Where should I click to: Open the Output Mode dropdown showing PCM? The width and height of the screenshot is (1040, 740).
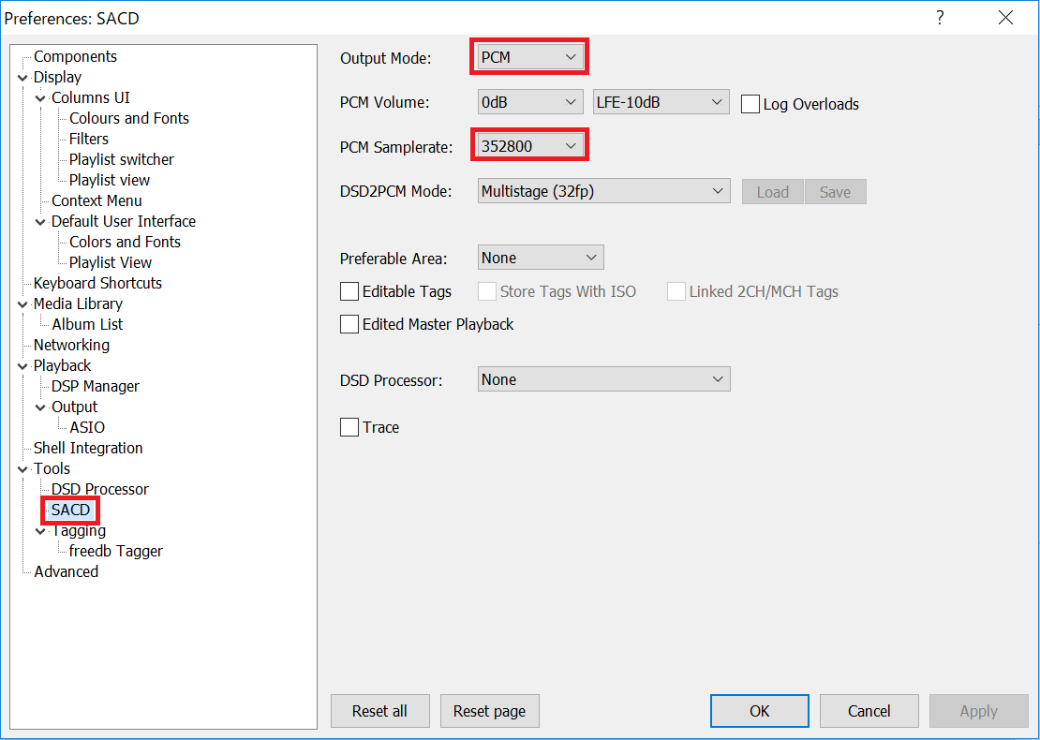click(530, 58)
